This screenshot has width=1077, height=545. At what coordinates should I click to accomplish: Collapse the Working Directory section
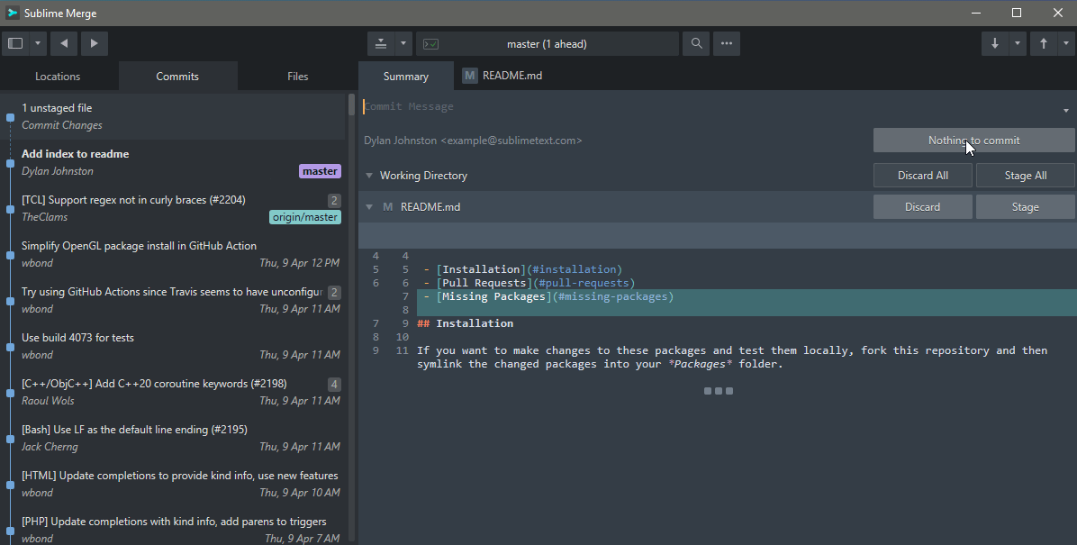click(x=369, y=176)
